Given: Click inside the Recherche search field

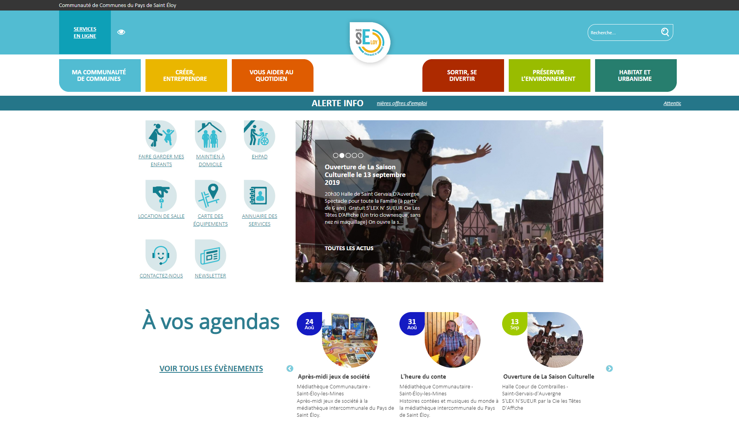Looking at the screenshot, I should coord(622,33).
